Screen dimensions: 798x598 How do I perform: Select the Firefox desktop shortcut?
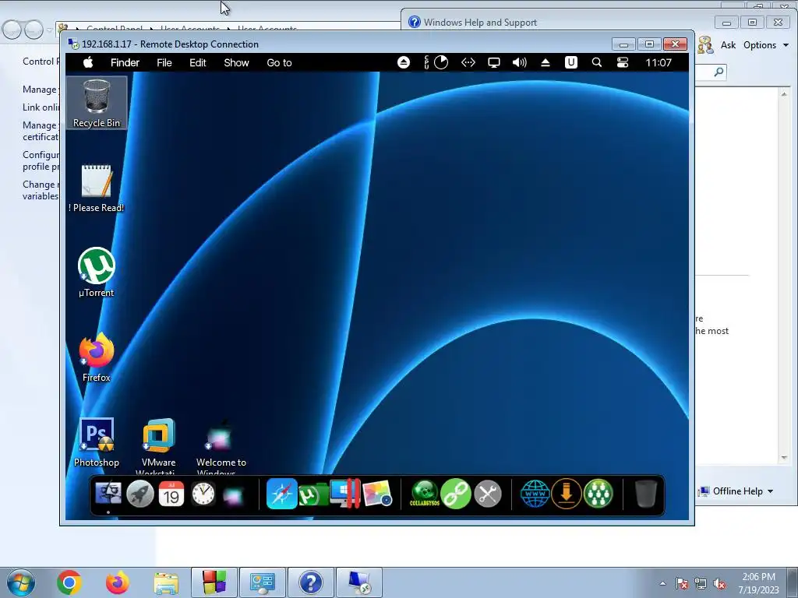click(96, 357)
